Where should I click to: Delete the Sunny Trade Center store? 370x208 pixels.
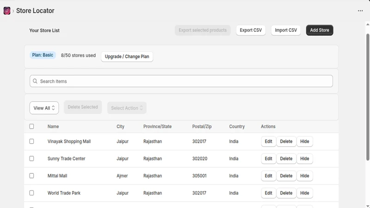pos(286,159)
